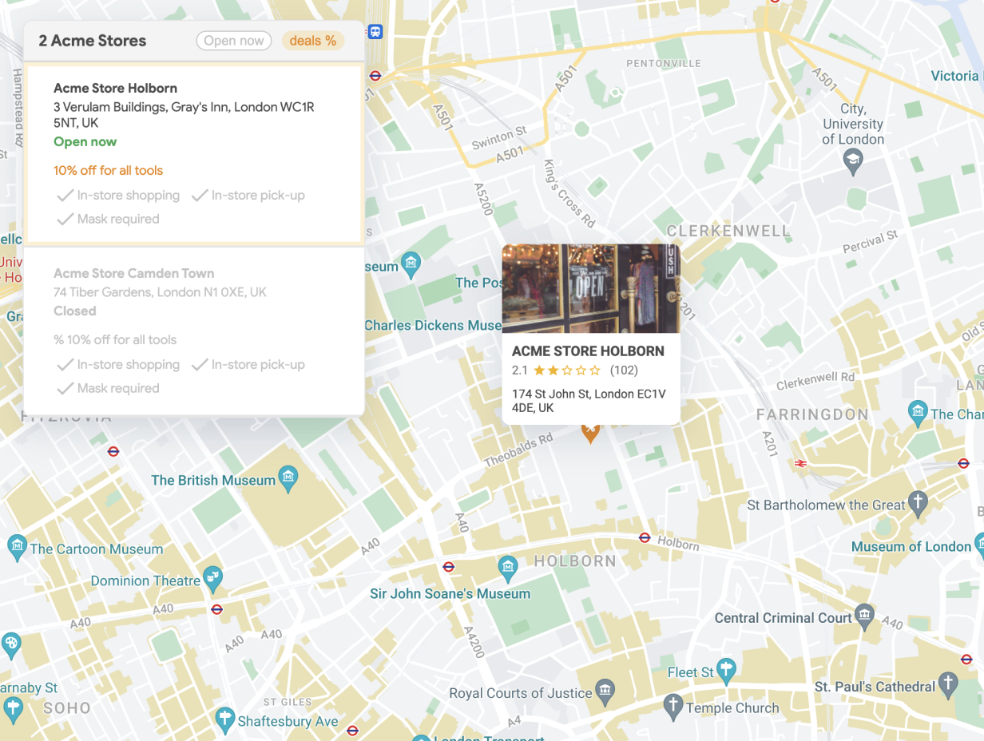Image resolution: width=984 pixels, height=741 pixels.
Task: Click the Percival St street label
Action: [871, 242]
